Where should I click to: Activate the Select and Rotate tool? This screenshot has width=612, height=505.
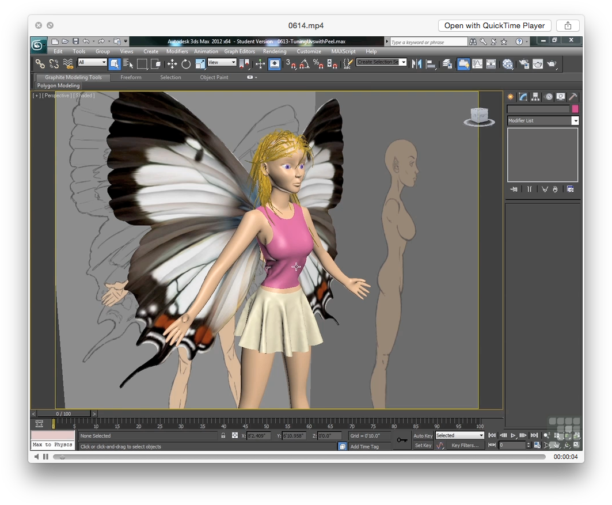pyautogui.click(x=187, y=63)
